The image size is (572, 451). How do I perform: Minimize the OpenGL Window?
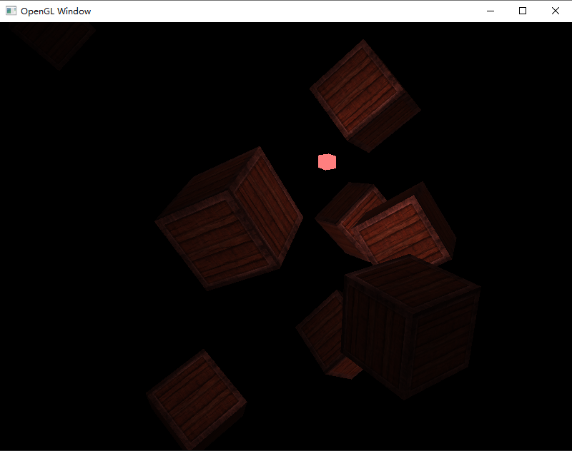[x=490, y=11]
